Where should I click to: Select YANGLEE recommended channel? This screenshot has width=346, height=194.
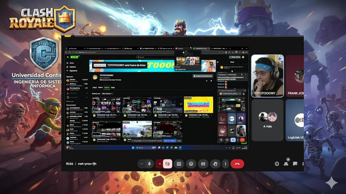77,138
